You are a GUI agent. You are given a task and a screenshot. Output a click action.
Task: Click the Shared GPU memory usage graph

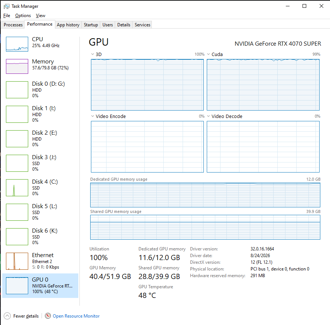pyautogui.click(x=205, y=227)
